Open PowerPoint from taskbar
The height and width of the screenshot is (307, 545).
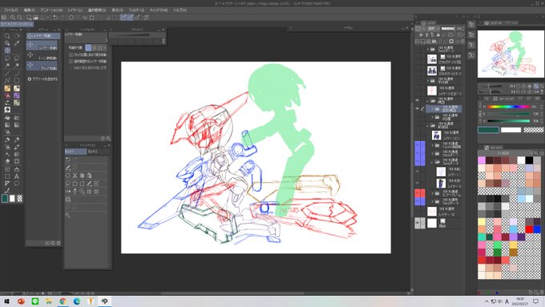pyautogui.click(x=21, y=301)
